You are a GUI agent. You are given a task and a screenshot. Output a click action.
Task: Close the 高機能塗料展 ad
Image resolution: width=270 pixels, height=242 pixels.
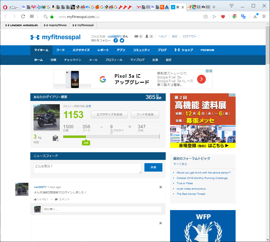[x=234, y=95]
